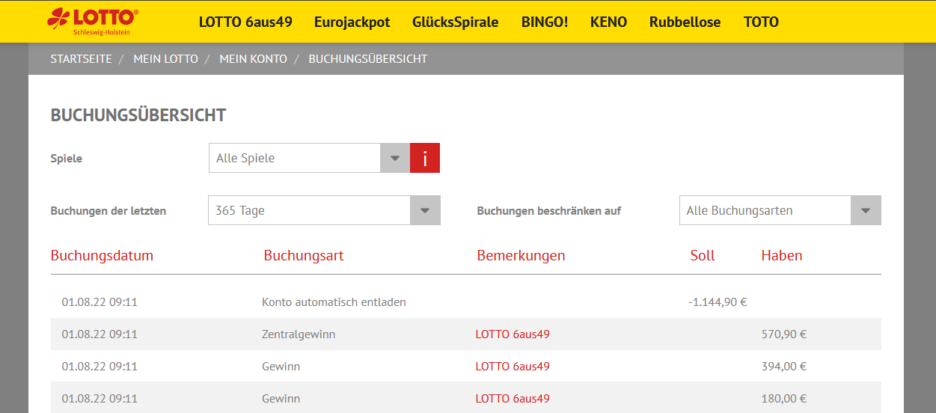
Task: Open the KENO menu item
Action: pos(608,22)
